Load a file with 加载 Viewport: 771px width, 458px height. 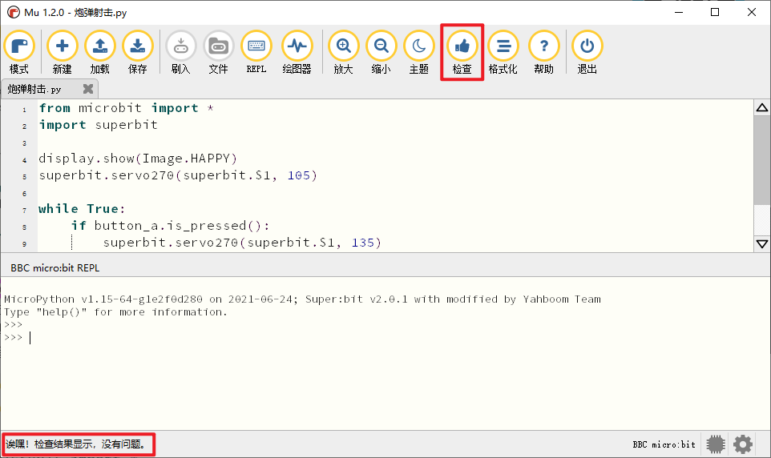(100, 52)
